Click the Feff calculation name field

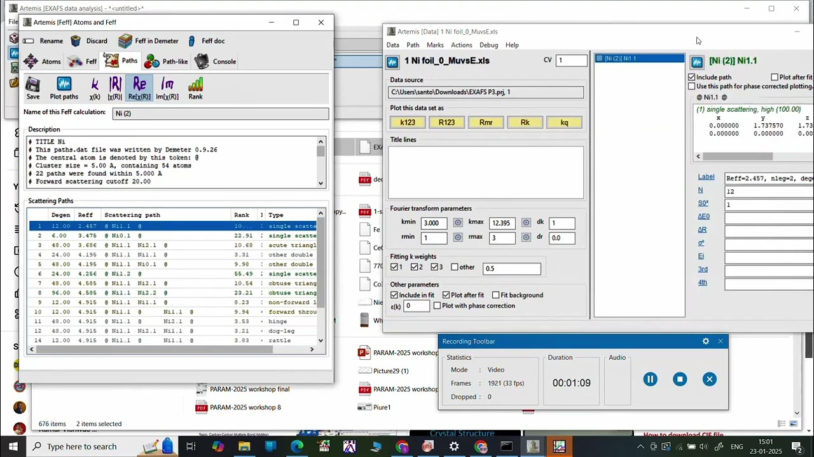[221, 114]
